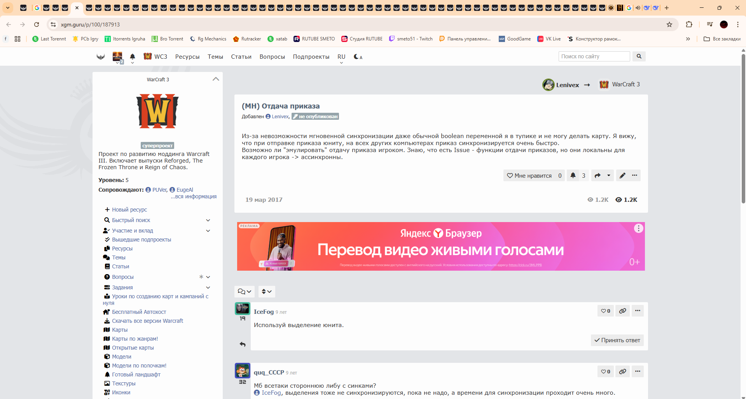The height and width of the screenshot is (399, 746).
Task: Click Новый ресурс in sidebar
Action: 129,210
